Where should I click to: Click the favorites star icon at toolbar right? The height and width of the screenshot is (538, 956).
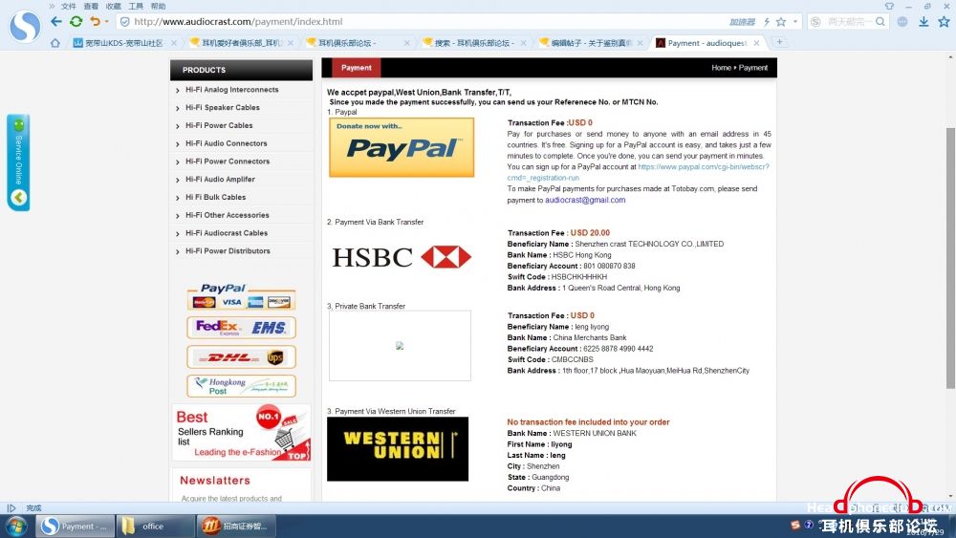coord(944,22)
